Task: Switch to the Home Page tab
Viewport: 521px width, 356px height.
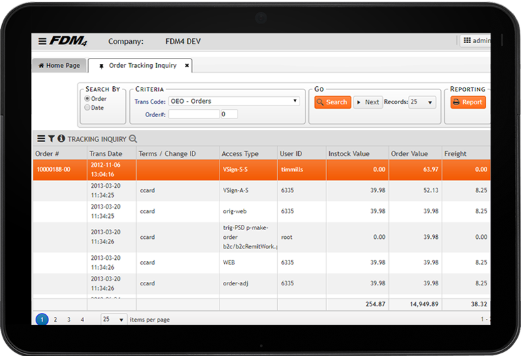Action: (x=59, y=65)
